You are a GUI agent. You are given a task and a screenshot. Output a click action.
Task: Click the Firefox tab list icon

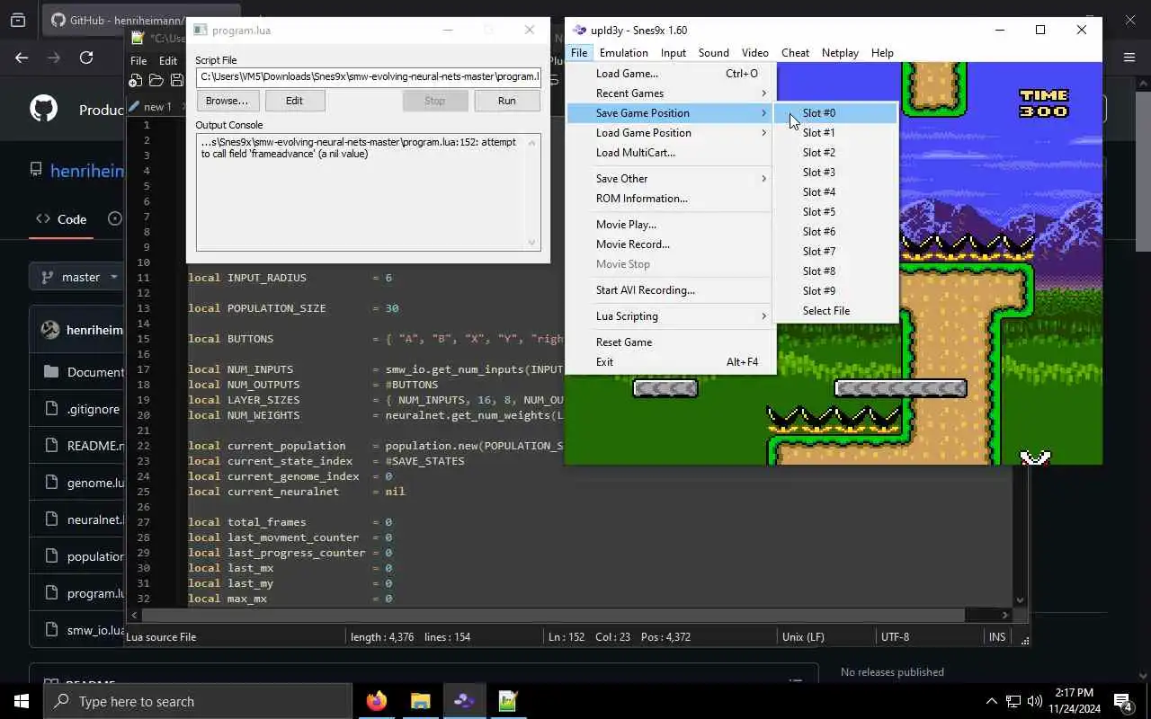[17, 20]
